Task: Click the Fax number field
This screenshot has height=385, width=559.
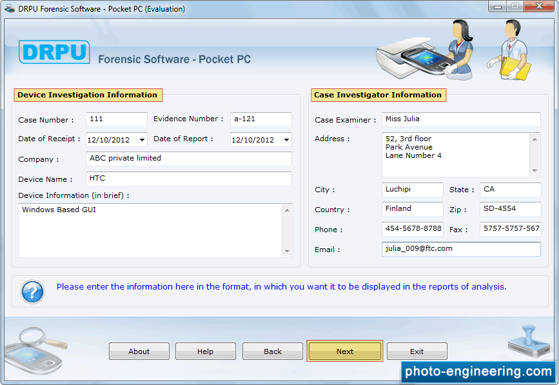Action: 510,229
